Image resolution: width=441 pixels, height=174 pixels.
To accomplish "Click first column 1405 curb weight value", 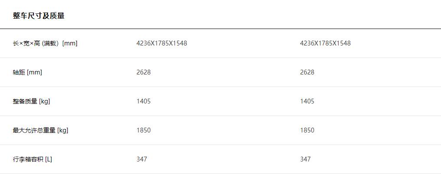I will pos(143,101).
